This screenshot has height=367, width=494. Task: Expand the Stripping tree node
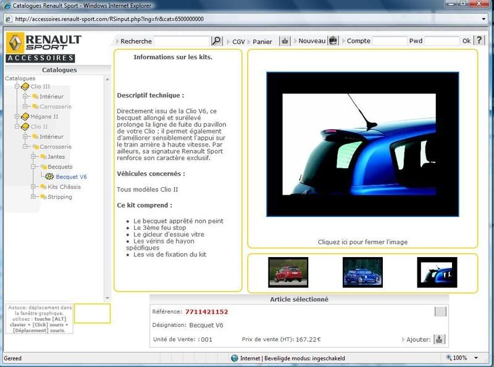click(33, 196)
